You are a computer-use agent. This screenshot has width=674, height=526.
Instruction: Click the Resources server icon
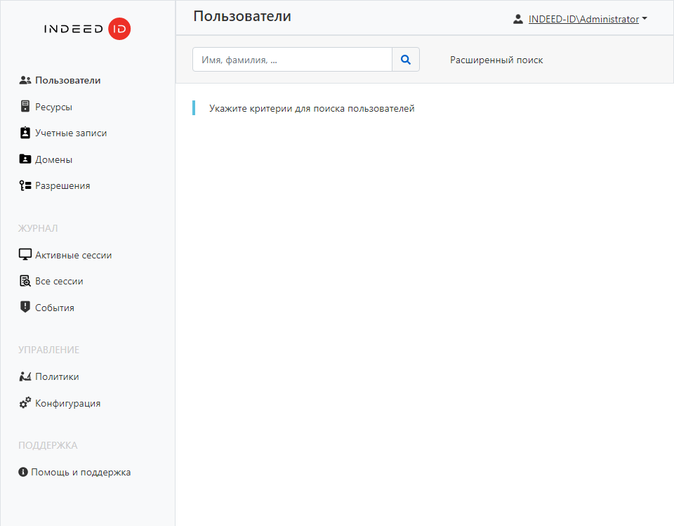pos(25,107)
